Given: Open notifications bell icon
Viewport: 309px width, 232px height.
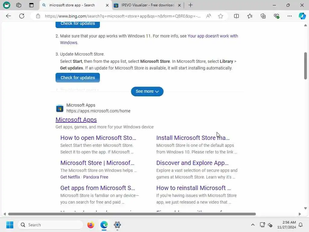Looking at the screenshot, I should (x=301, y=225).
